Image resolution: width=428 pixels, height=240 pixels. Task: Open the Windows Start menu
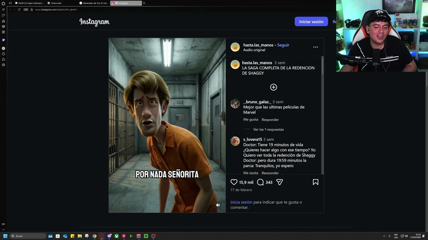5,236
